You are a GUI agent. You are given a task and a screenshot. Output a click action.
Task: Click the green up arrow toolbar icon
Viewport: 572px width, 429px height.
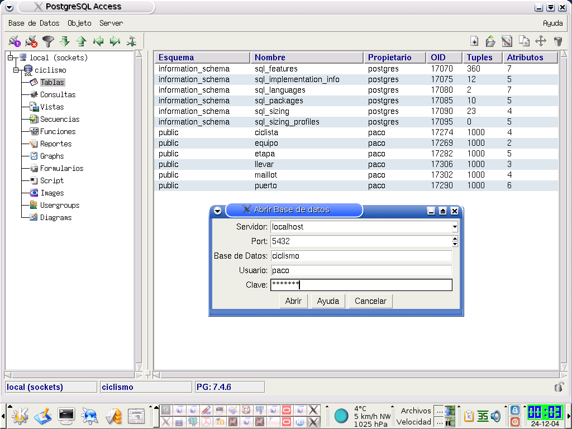(x=81, y=41)
